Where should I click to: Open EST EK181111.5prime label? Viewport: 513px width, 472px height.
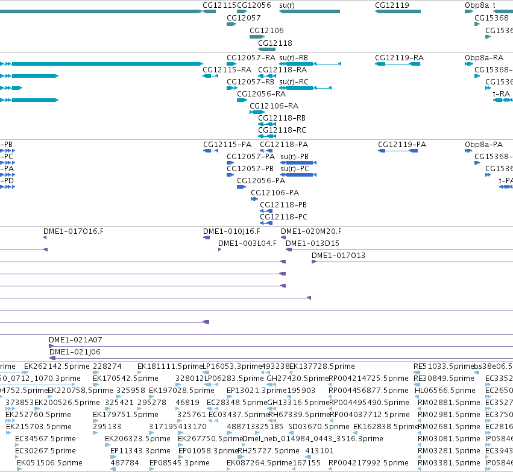(x=170, y=367)
